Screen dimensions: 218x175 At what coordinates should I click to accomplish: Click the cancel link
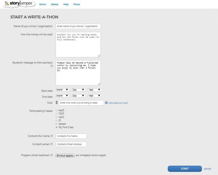tap(207, 169)
